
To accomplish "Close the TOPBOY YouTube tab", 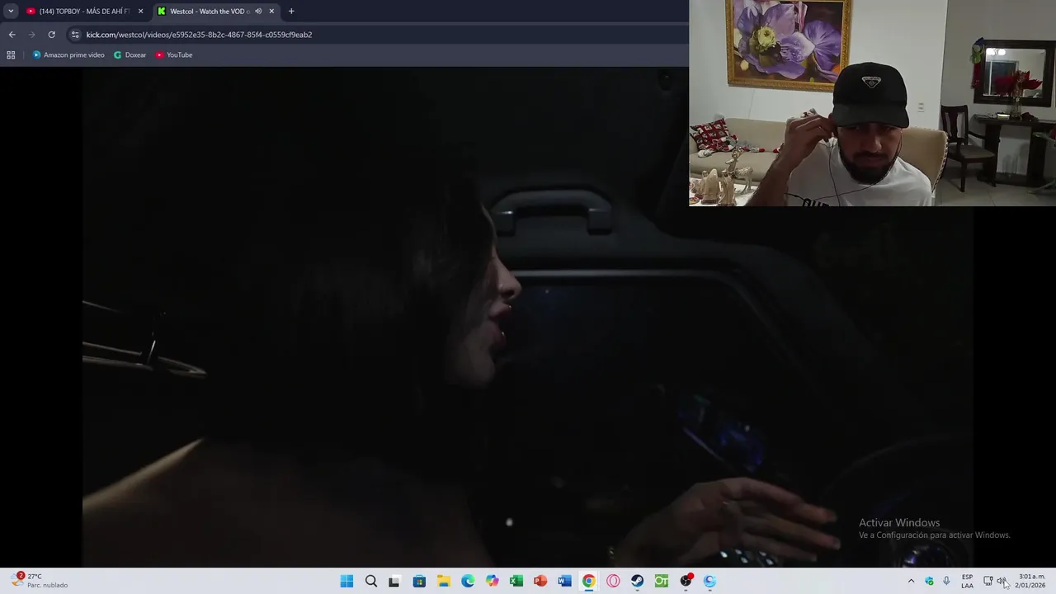I will coord(140,11).
